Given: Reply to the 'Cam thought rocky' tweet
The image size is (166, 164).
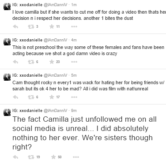Looking at the screenshot, I should [x=15, y=97].
